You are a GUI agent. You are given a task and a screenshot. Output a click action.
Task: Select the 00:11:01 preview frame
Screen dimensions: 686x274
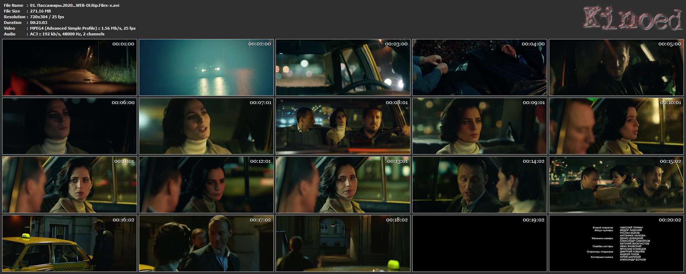pos(69,185)
